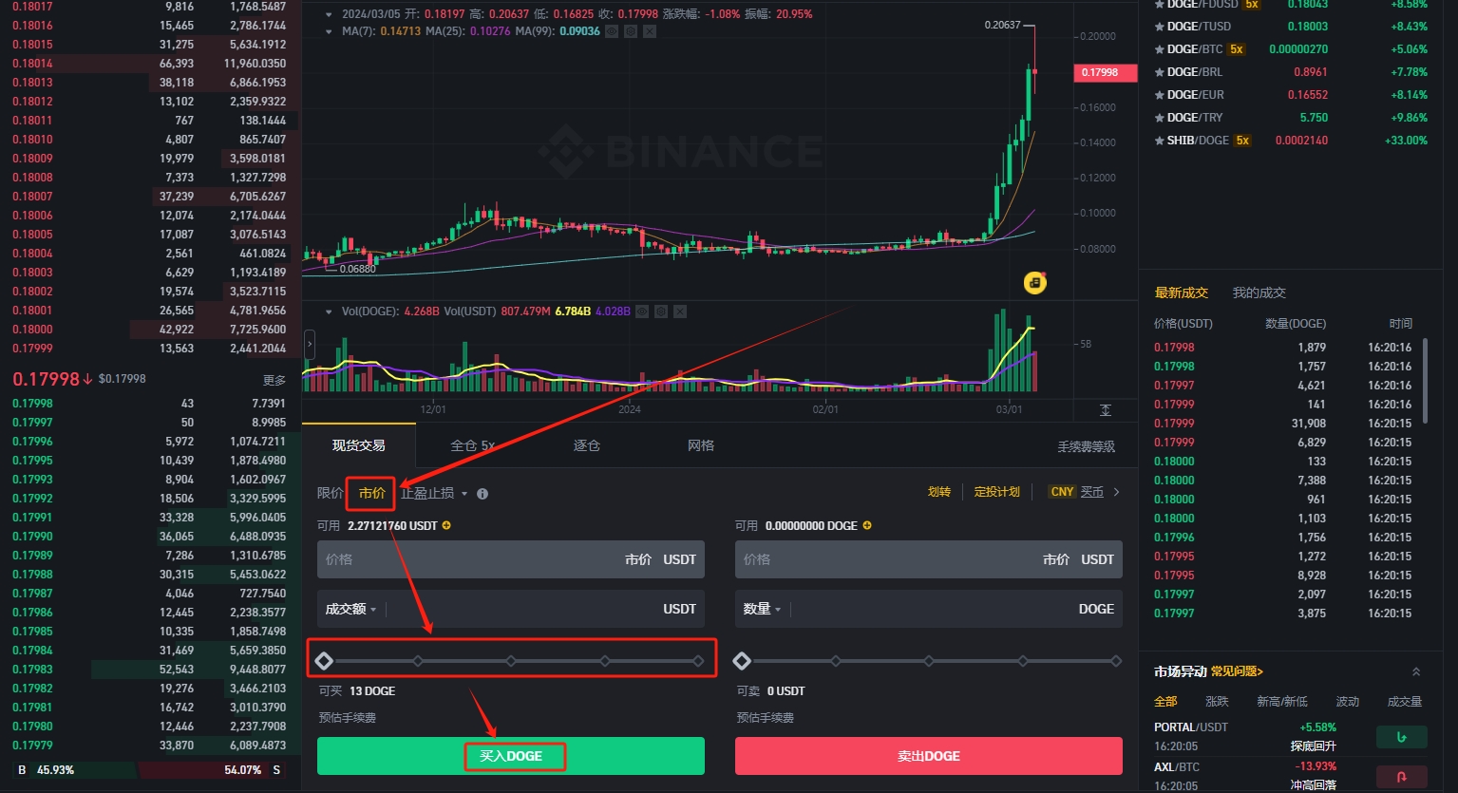Set the sell slider to the 50% mark
Screen dimensions: 1458x793
(929, 661)
